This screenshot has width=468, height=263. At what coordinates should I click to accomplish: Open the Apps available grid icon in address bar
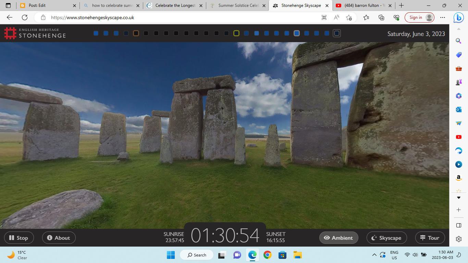[324, 17]
